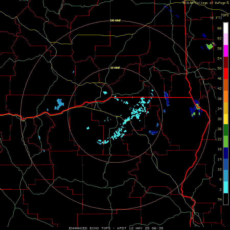Viewport: 230px width, 230px height.
Task: Select the bright yellow legend swatch
Action: pos(226,119)
